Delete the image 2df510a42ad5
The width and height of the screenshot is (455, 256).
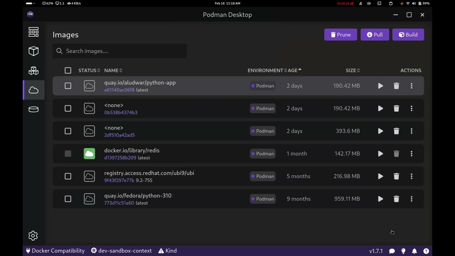pyautogui.click(x=396, y=131)
